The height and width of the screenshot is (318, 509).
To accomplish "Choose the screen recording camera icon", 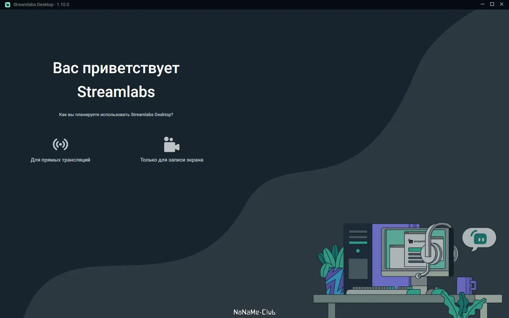I will 172,144.
